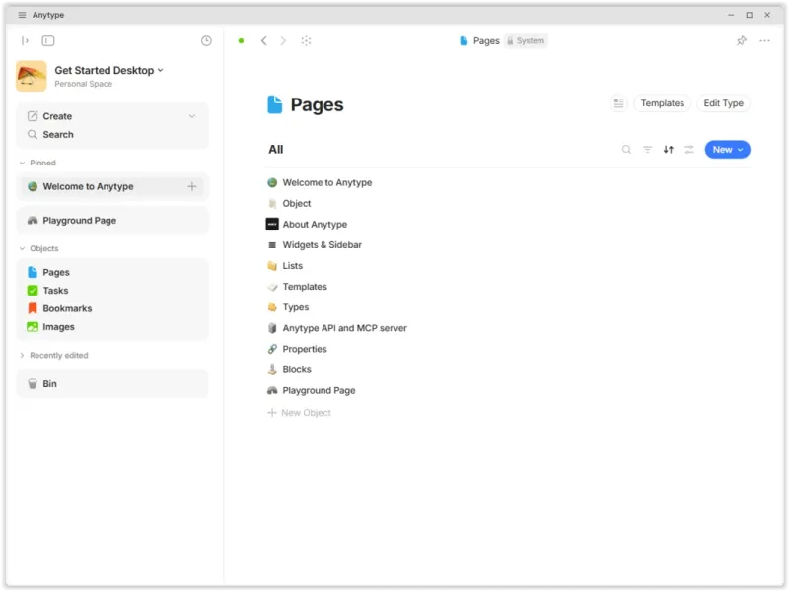Expand the Create options chevron
The width and height of the screenshot is (789, 591).
point(191,116)
